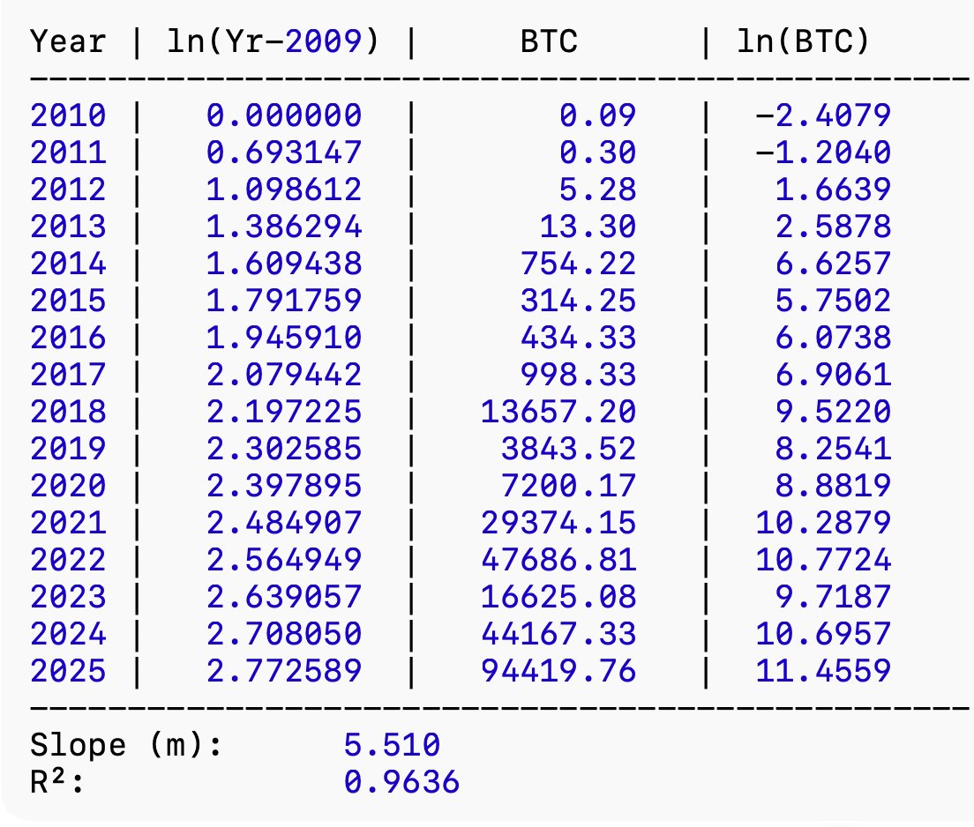Select BTC price 5.28
The height and width of the screenshot is (827, 974).
[x=597, y=190]
